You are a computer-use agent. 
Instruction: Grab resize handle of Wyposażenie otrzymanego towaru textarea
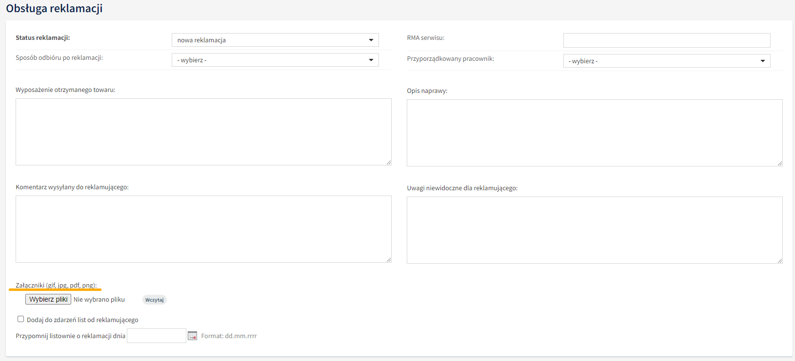pyautogui.click(x=388, y=162)
